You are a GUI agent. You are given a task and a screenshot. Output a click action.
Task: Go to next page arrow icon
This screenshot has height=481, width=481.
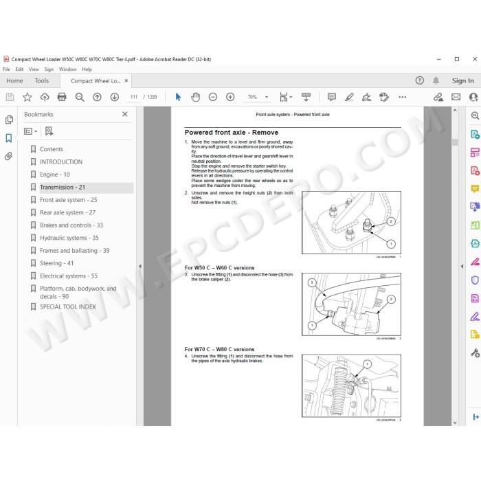115,98
